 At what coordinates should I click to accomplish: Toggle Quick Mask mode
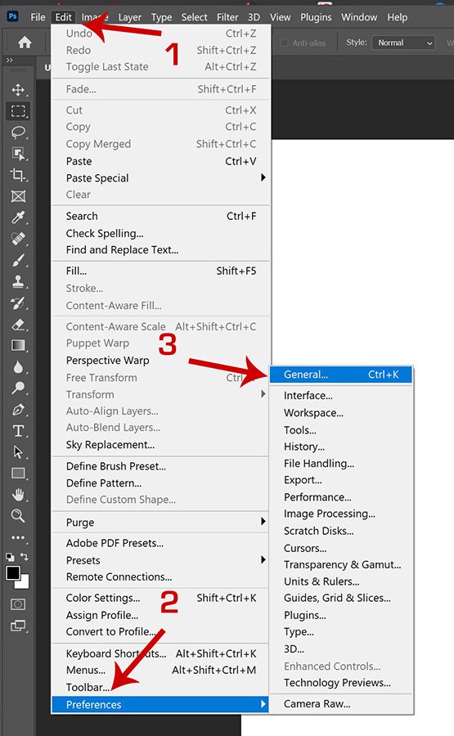[18, 604]
